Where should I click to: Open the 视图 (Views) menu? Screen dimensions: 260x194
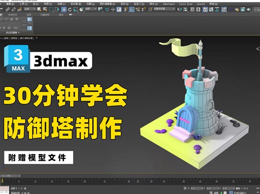[48, 4]
